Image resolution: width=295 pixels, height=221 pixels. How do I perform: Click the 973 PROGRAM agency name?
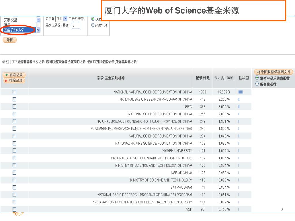click(x=181, y=187)
